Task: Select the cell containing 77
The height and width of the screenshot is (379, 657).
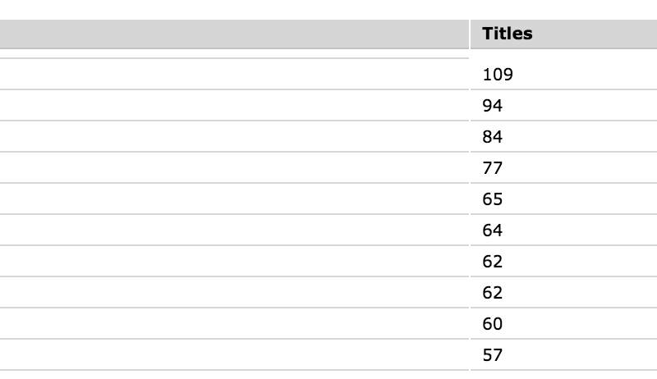Action: click(x=563, y=167)
